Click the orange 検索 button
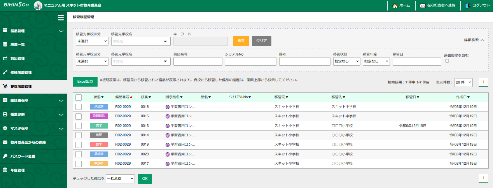Viewport: 493px width, 188px height. pyautogui.click(x=241, y=41)
